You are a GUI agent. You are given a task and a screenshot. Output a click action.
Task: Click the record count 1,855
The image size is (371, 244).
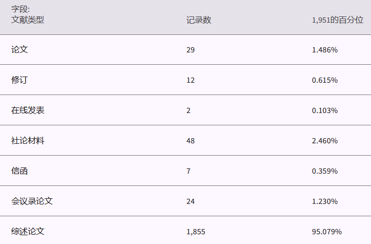196,232
